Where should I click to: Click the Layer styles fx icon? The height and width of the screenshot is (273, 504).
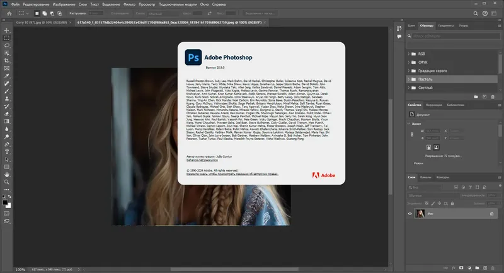coord(454,268)
